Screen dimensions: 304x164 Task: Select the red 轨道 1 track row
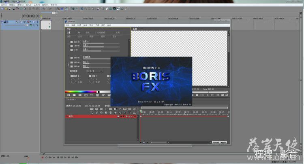[101, 116]
